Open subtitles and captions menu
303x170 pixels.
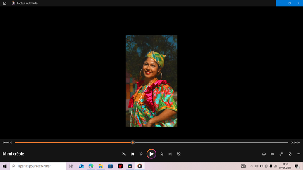point(264,154)
